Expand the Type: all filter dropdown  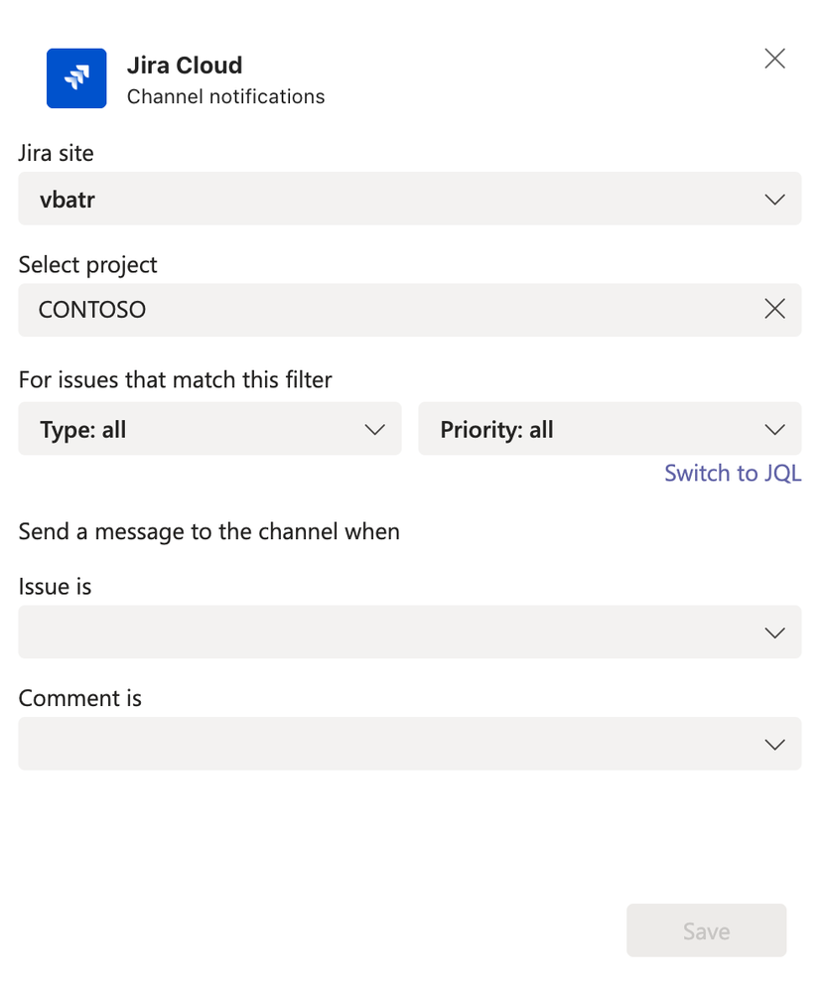[209, 429]
